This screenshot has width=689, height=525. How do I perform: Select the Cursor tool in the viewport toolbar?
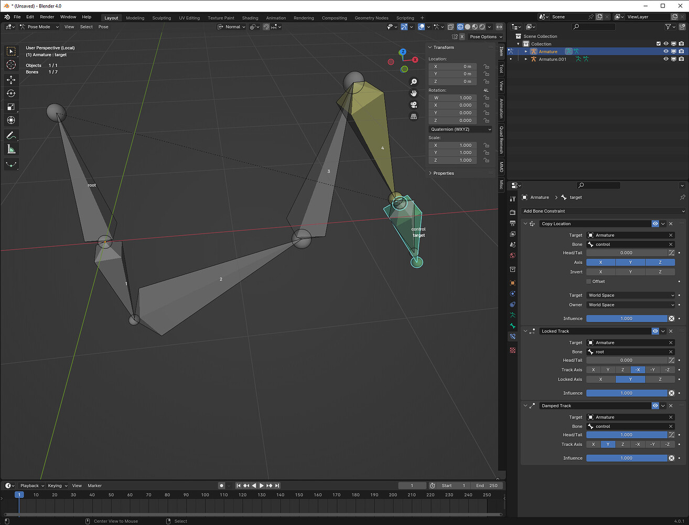11,65
